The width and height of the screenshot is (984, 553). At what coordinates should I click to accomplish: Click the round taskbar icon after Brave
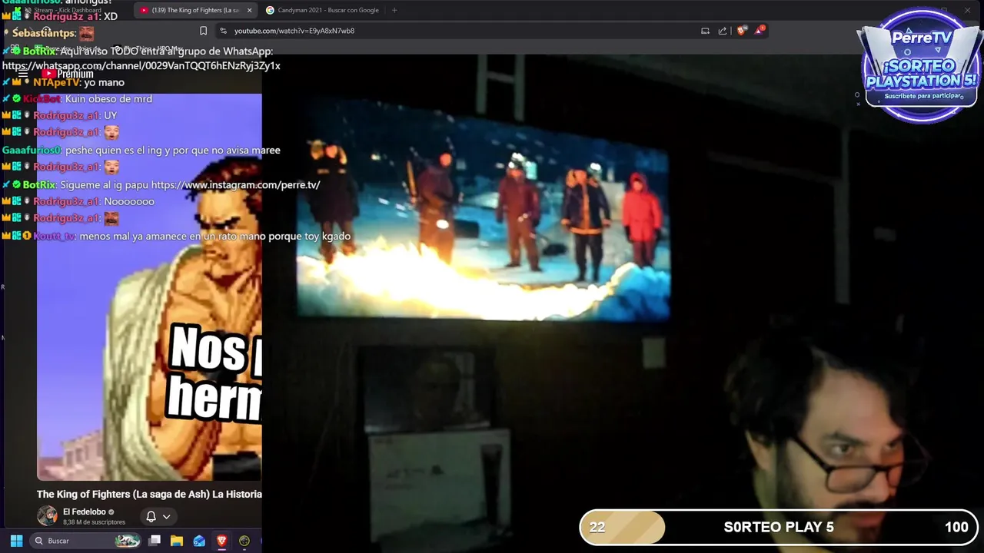pos(244,541)
